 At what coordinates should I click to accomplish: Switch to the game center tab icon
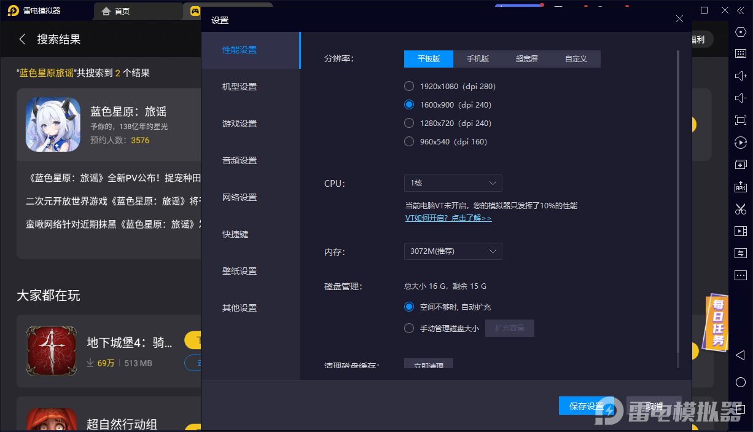tap(195, 11)
